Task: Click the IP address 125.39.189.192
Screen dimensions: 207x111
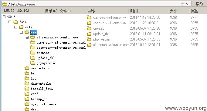Action: pos(16,11)
